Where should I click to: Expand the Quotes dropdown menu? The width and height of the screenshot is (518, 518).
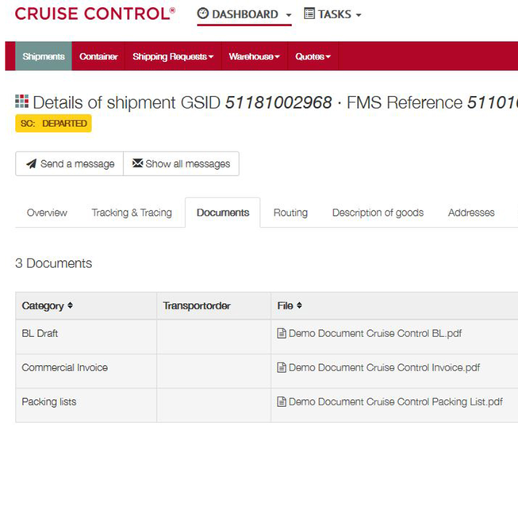coord(313,56)
